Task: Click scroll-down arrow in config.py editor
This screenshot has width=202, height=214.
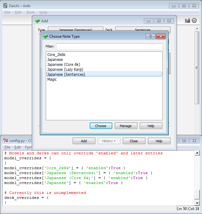Action: pyautogui.click(x=197, y=203)
